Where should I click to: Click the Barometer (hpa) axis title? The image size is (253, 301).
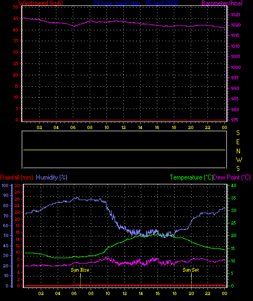(222, 3)
